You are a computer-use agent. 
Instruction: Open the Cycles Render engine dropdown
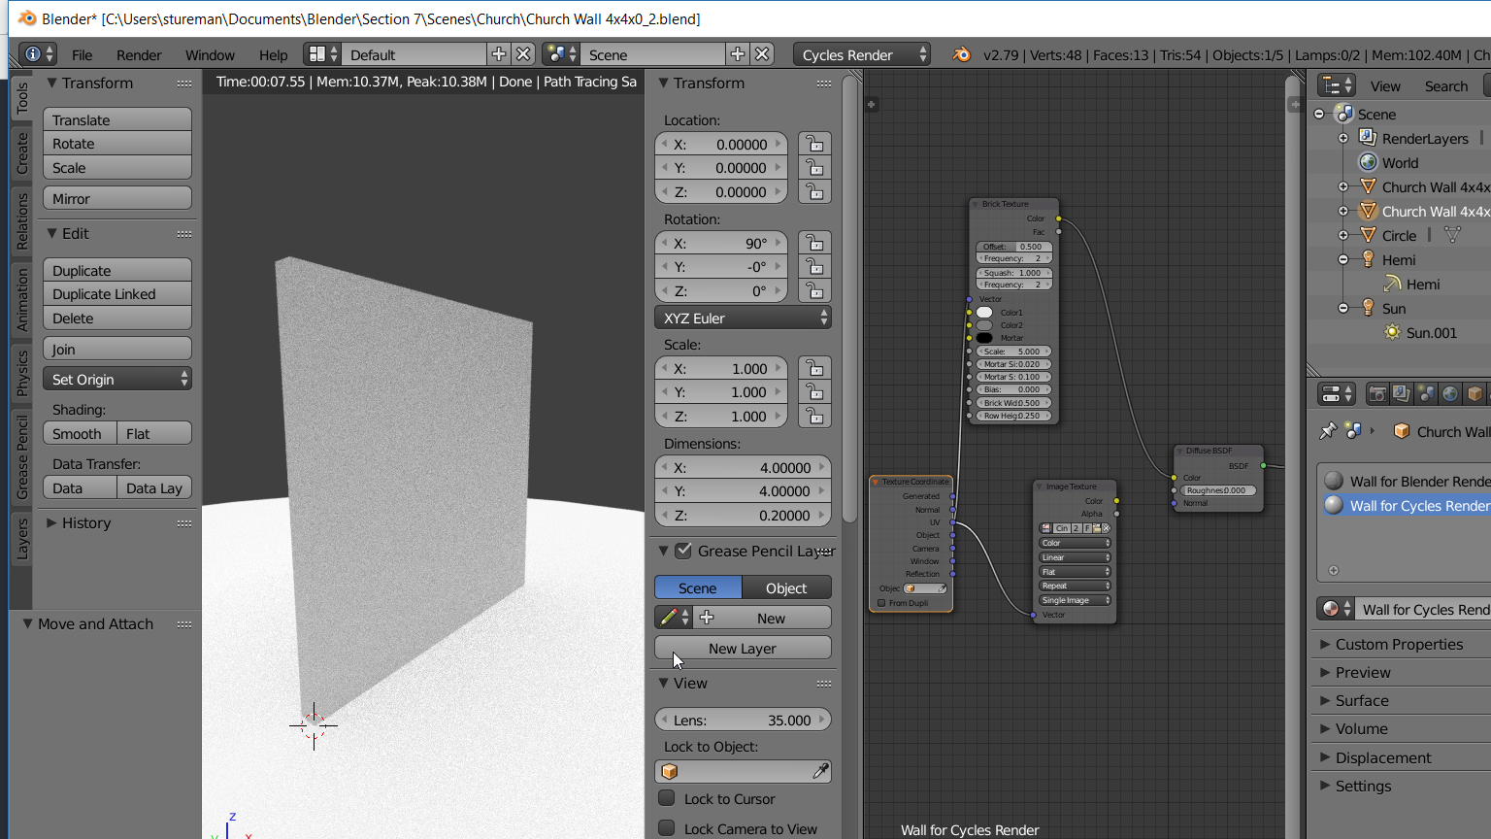861,54
